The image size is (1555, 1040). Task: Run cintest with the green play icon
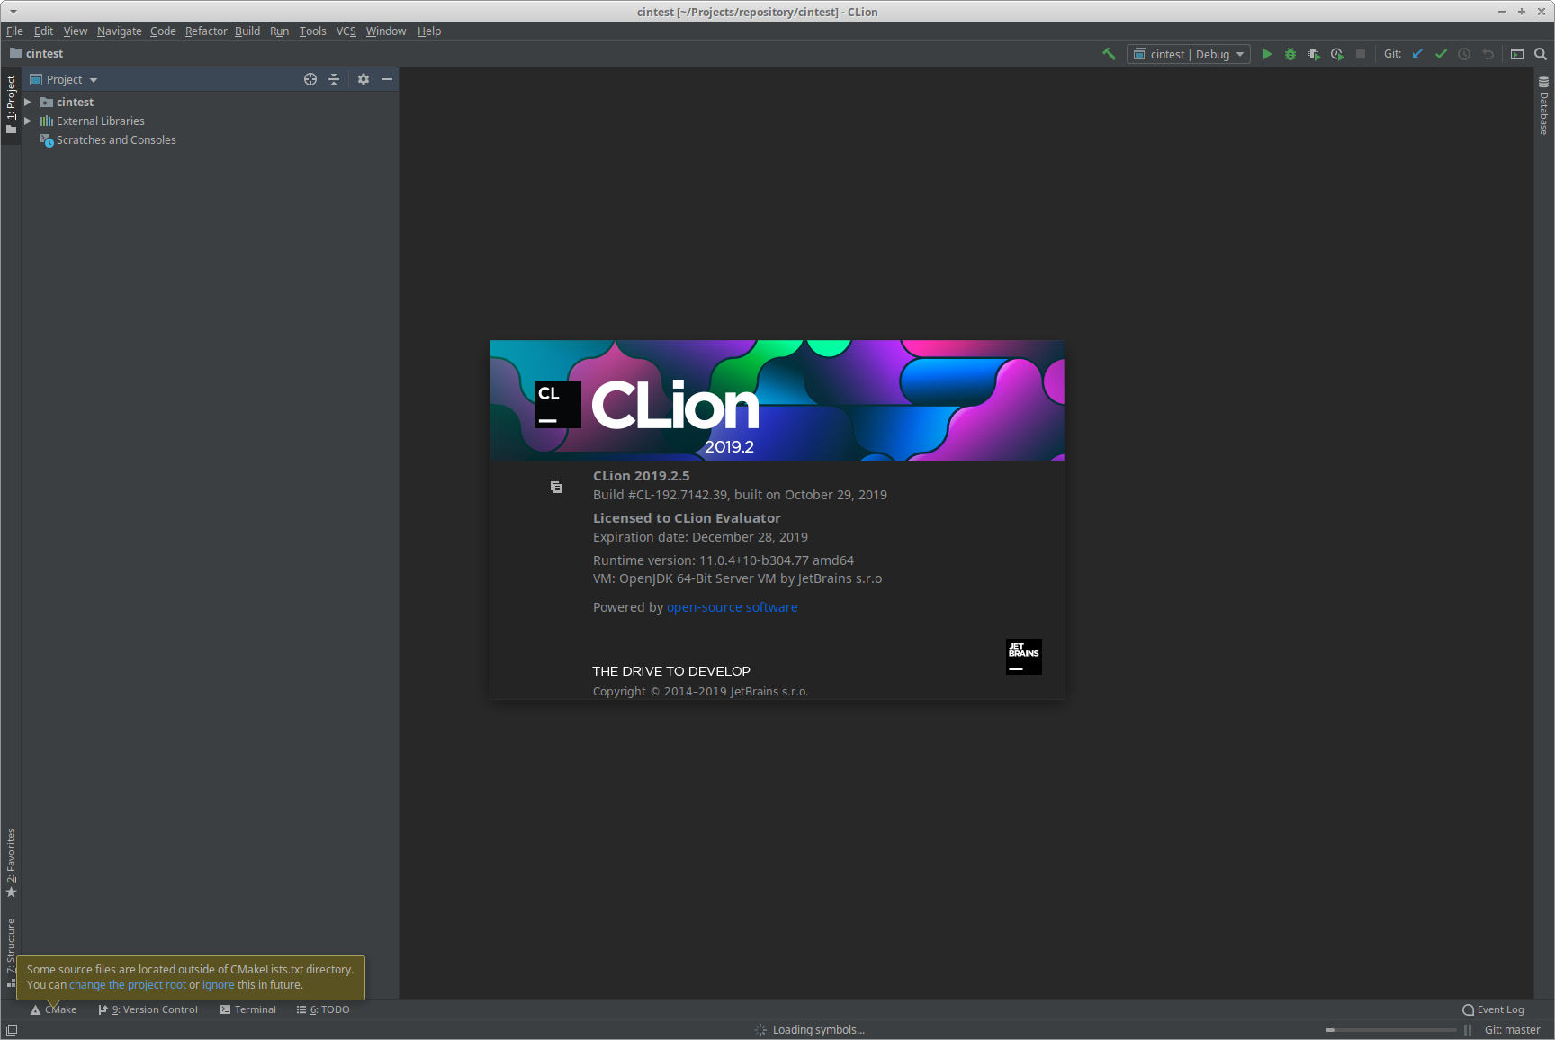click(x=1267, y=54)
